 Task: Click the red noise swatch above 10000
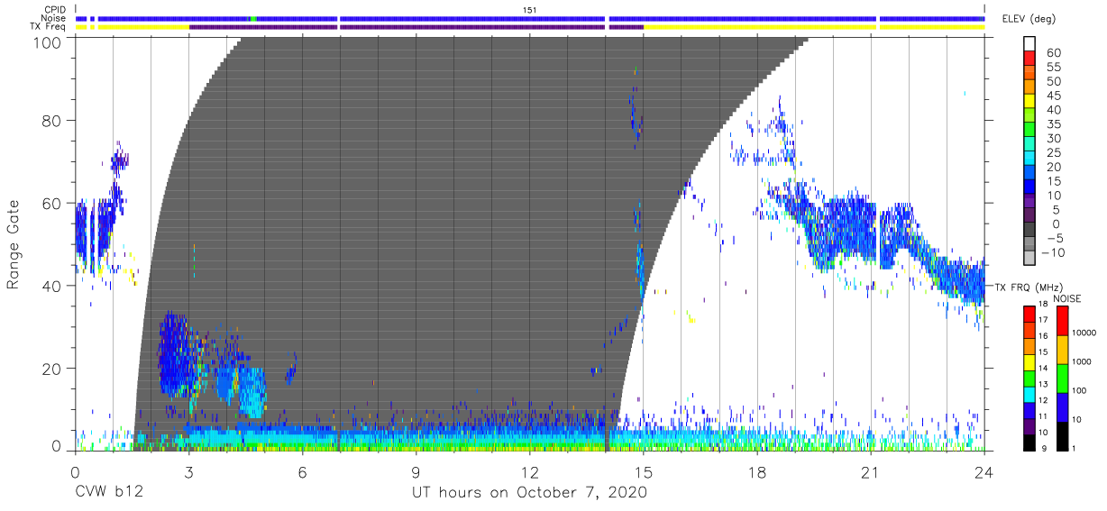click(1062, 320)
